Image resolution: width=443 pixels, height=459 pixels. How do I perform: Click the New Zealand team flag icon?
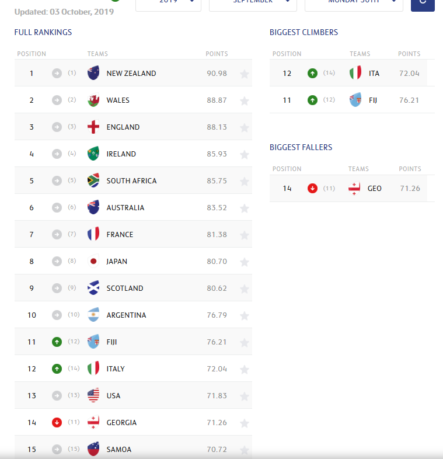[x=93, y=73]
